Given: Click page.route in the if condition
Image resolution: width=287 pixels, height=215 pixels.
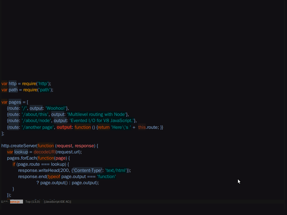Looking at the screenshot, I should point(29,164).
